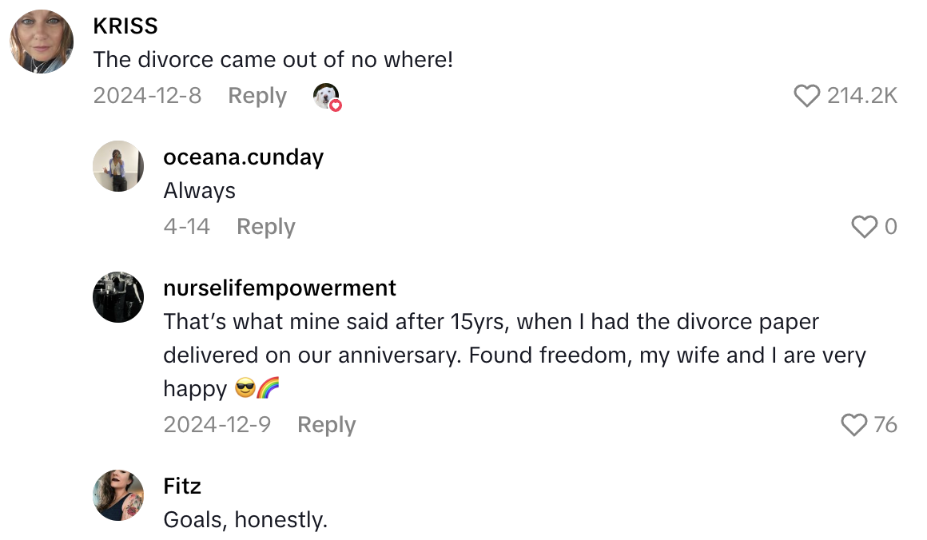Like KRISS's comment with heart icon
This screenshot has width=927, height=540.
coord(807,96)
